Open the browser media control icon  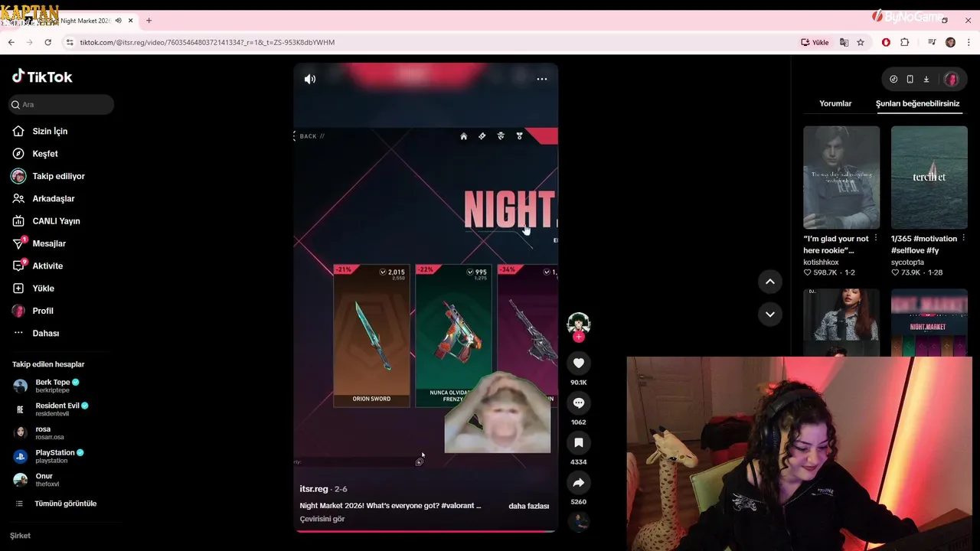[x=931, y=42]
